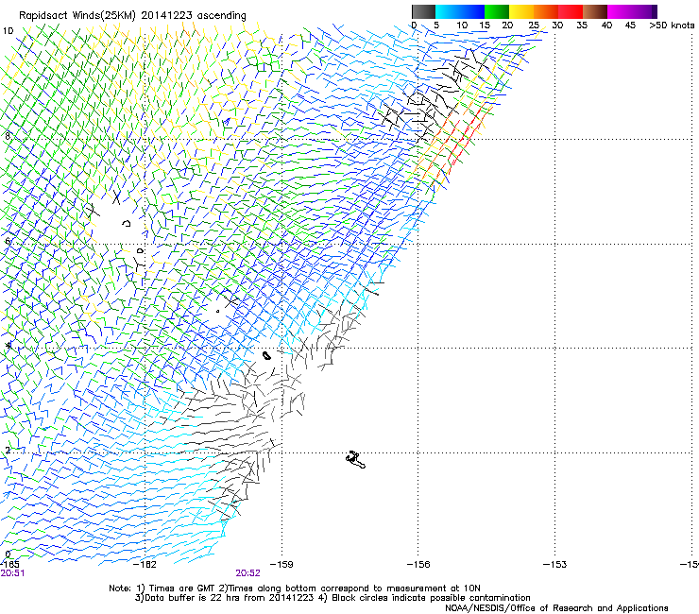Viewport: 699px width, 614px height.
Task: Click the red 30-35 knots legend swatch
Action: [x=571, y=11]
